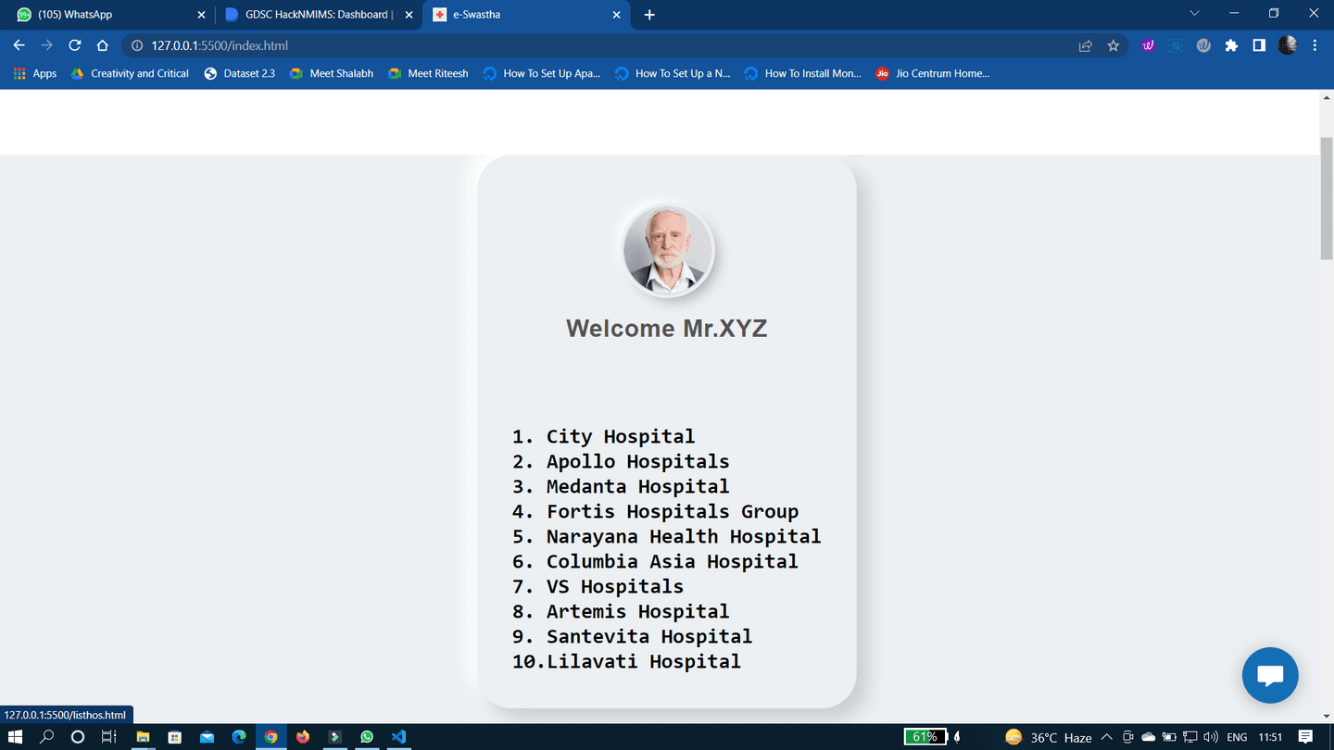The image size is (1334, 750).
Task: Open Chrome three-dot menu
Action: click(1315, 45)
